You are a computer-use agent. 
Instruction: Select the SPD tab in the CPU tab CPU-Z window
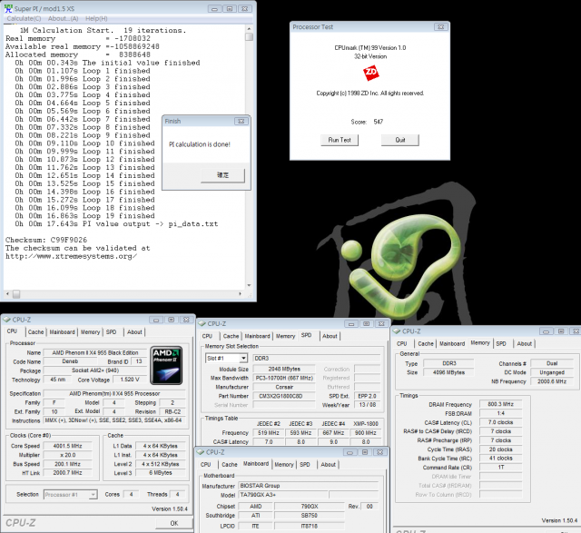111,332
